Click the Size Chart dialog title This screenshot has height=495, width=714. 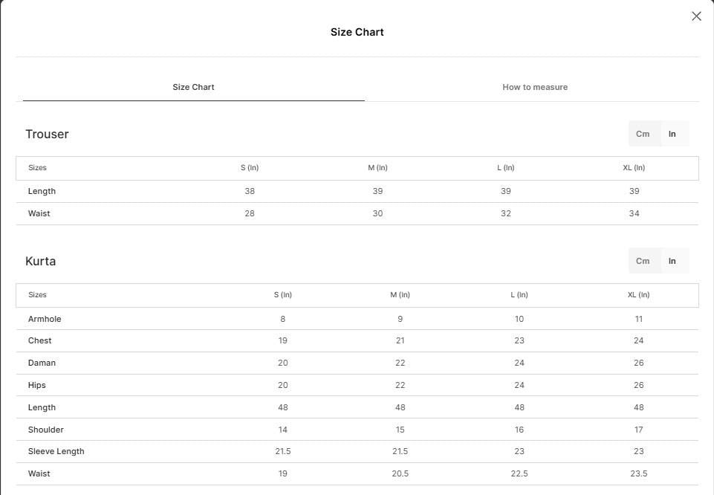(357, 32)
